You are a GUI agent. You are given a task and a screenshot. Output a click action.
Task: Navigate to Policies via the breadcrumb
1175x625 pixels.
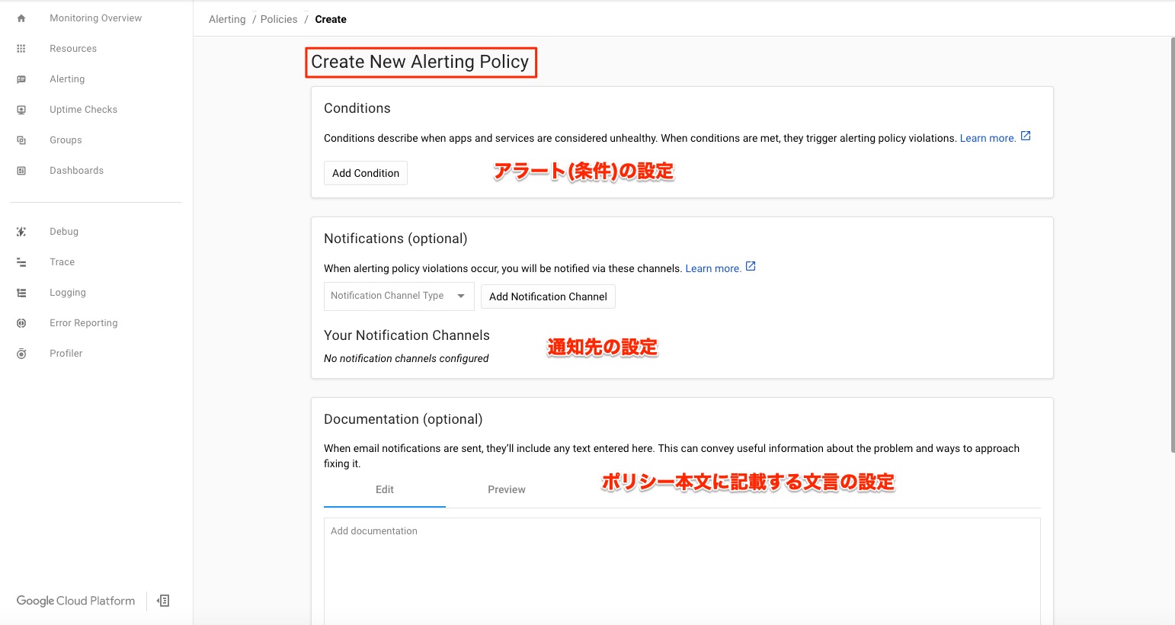click(279, 19)
